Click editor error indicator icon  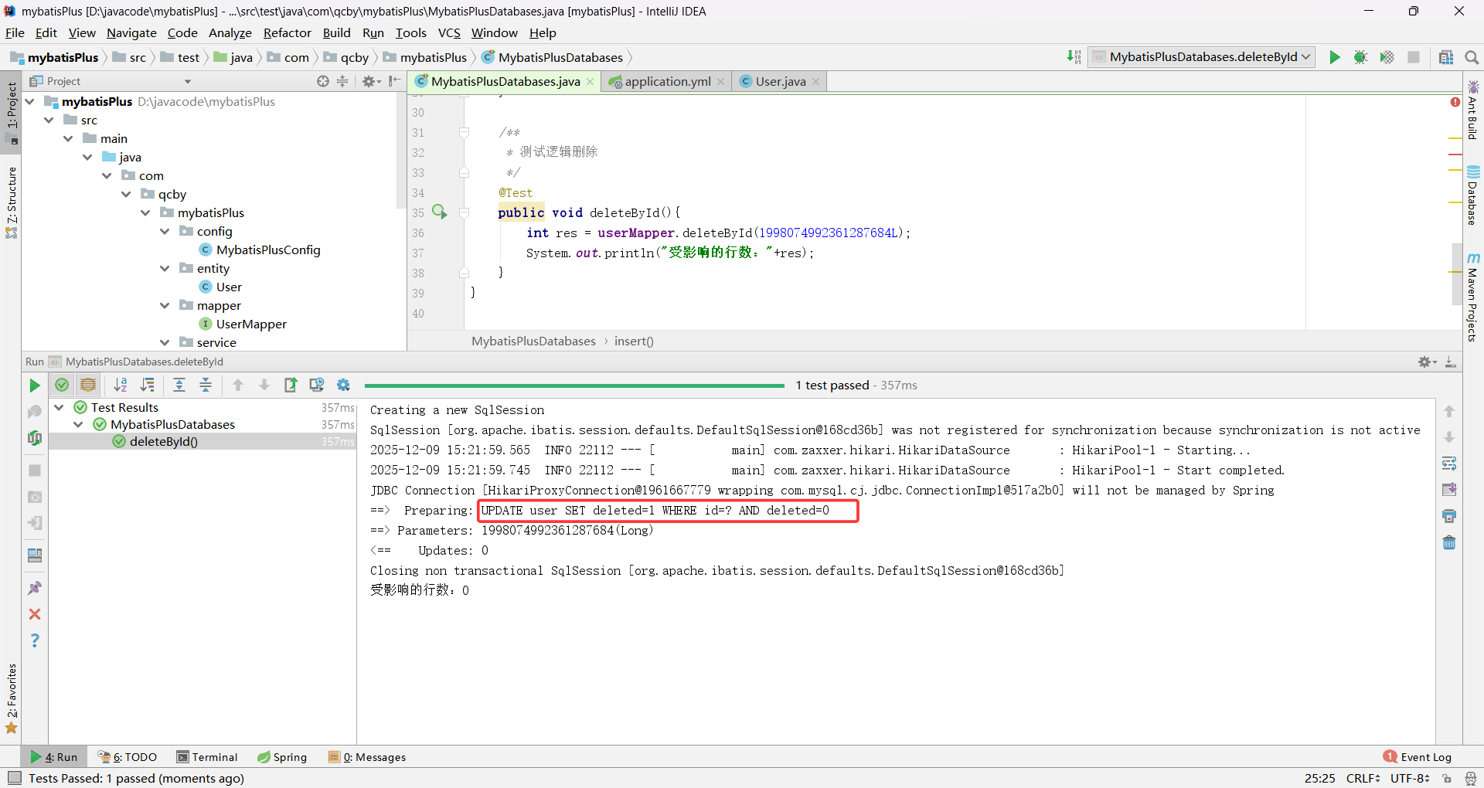1455,102
